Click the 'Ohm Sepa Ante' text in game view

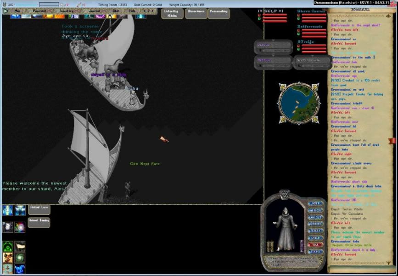coord(145,164)
